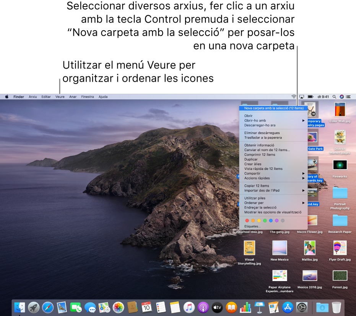
Task: Open Reminders in the Dock
Action: point(161,307)
